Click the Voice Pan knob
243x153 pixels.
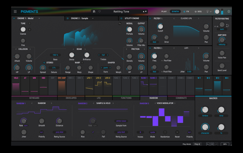pos(222,53)
